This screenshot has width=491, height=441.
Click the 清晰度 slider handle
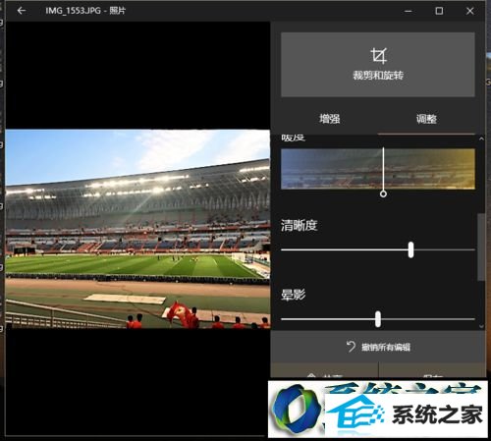(410, 249)
